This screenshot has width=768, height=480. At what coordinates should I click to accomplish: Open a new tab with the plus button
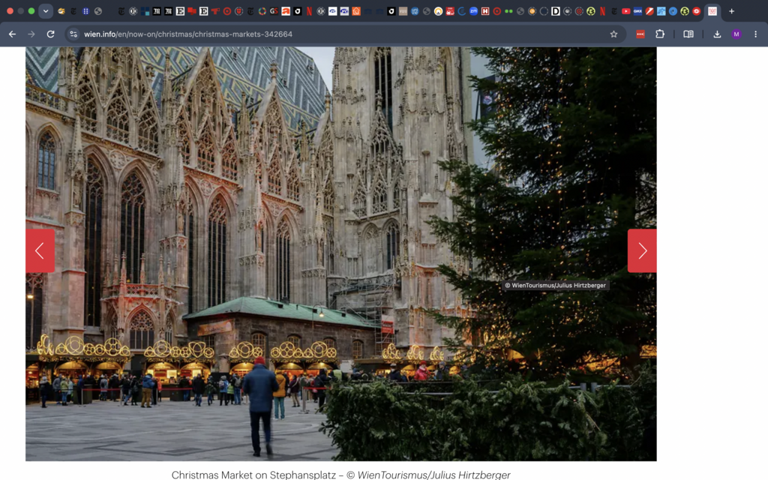731,11
